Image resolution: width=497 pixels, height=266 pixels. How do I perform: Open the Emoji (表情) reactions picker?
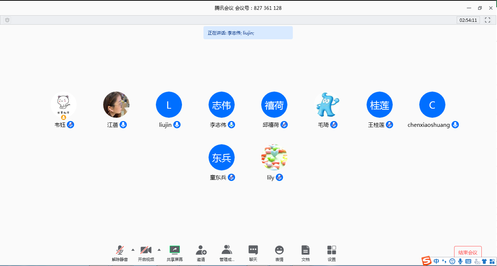click(279, 250)
